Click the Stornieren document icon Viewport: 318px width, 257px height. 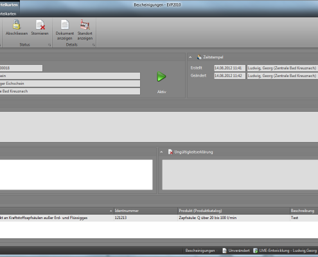point(40,24)
